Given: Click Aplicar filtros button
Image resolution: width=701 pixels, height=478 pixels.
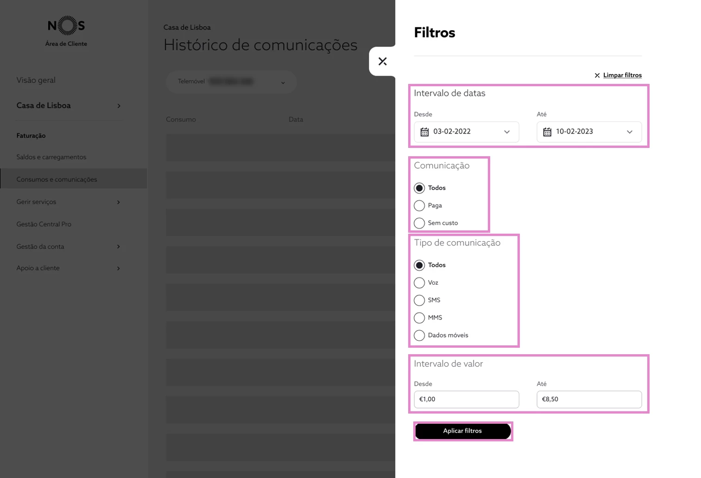Looking at the screenshot, I should tap(463, 431).
